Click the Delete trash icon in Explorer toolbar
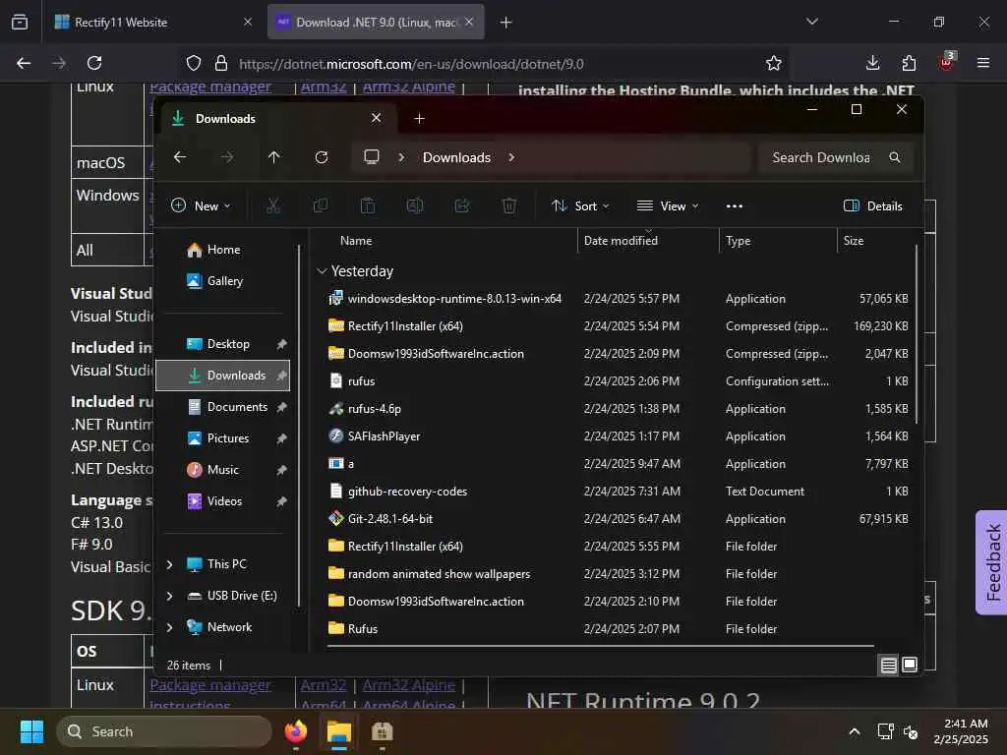The image size is (1007, 755). coord(509,205)
